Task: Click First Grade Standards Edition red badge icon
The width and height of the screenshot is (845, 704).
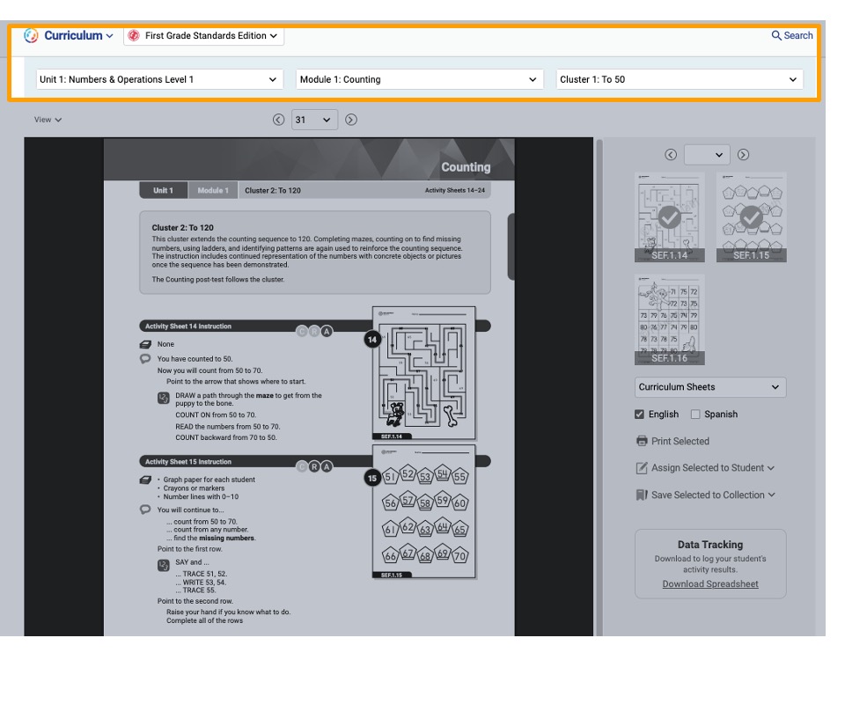Action: (x=134, y=35)
